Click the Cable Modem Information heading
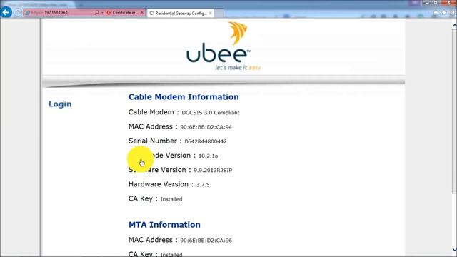The width and height of the screenshot is (457, 257). tap(184, 97)
